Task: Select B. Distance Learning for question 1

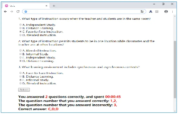Action: point(20,28)
